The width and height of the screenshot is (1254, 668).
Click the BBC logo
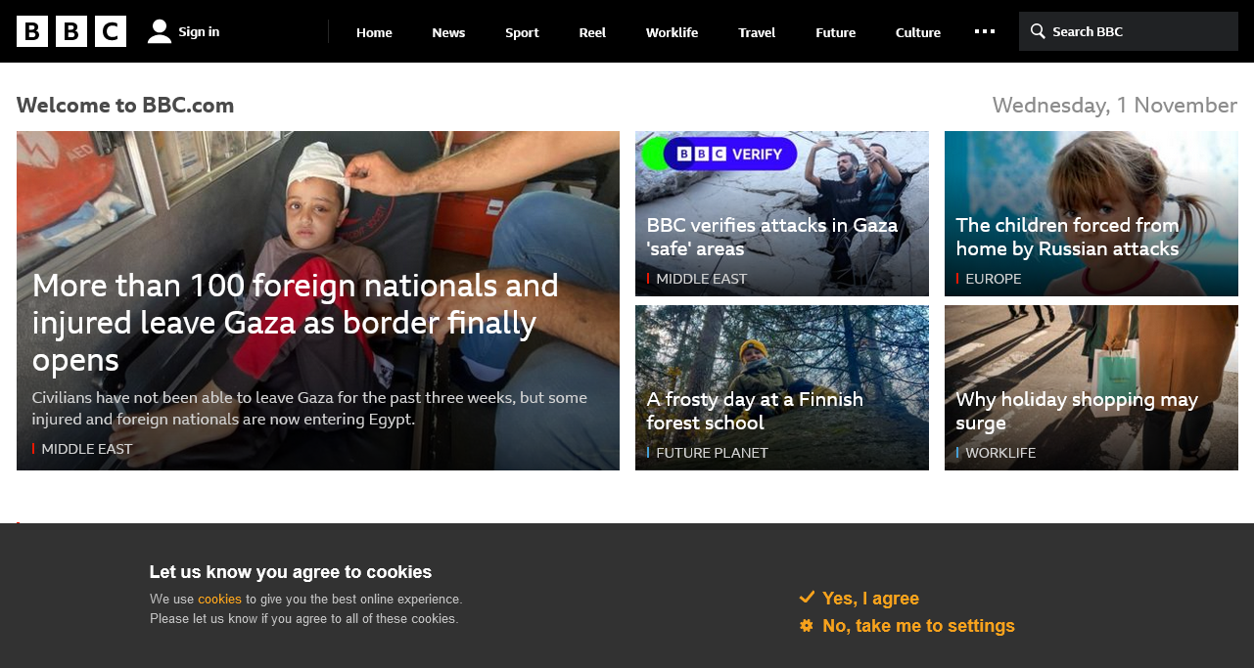pyautogui.click(x=71, y=31)
